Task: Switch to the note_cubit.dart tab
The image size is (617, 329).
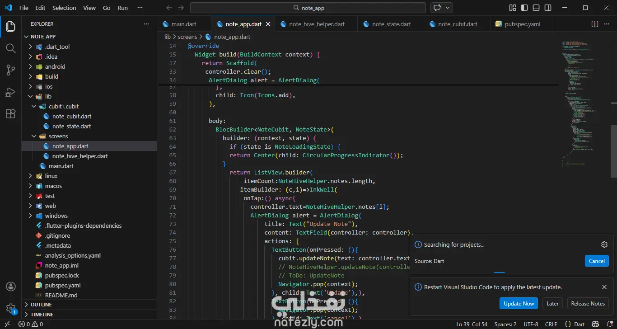Action: pyautogui.click(x=457, y=24)
